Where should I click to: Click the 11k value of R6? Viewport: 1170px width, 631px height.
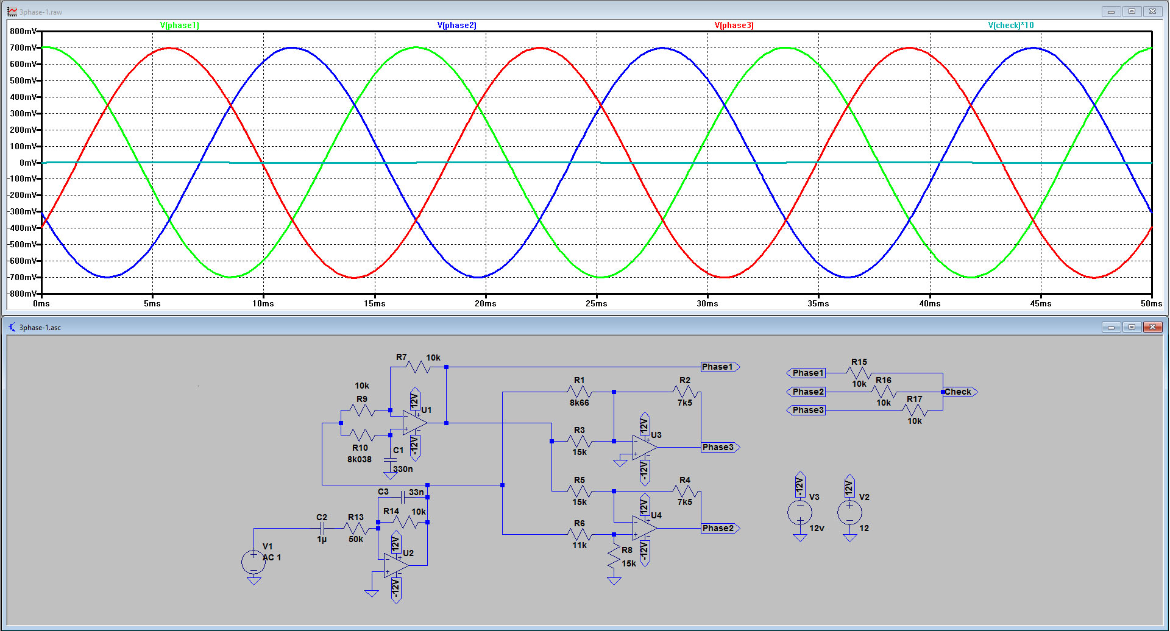[579, 545]
